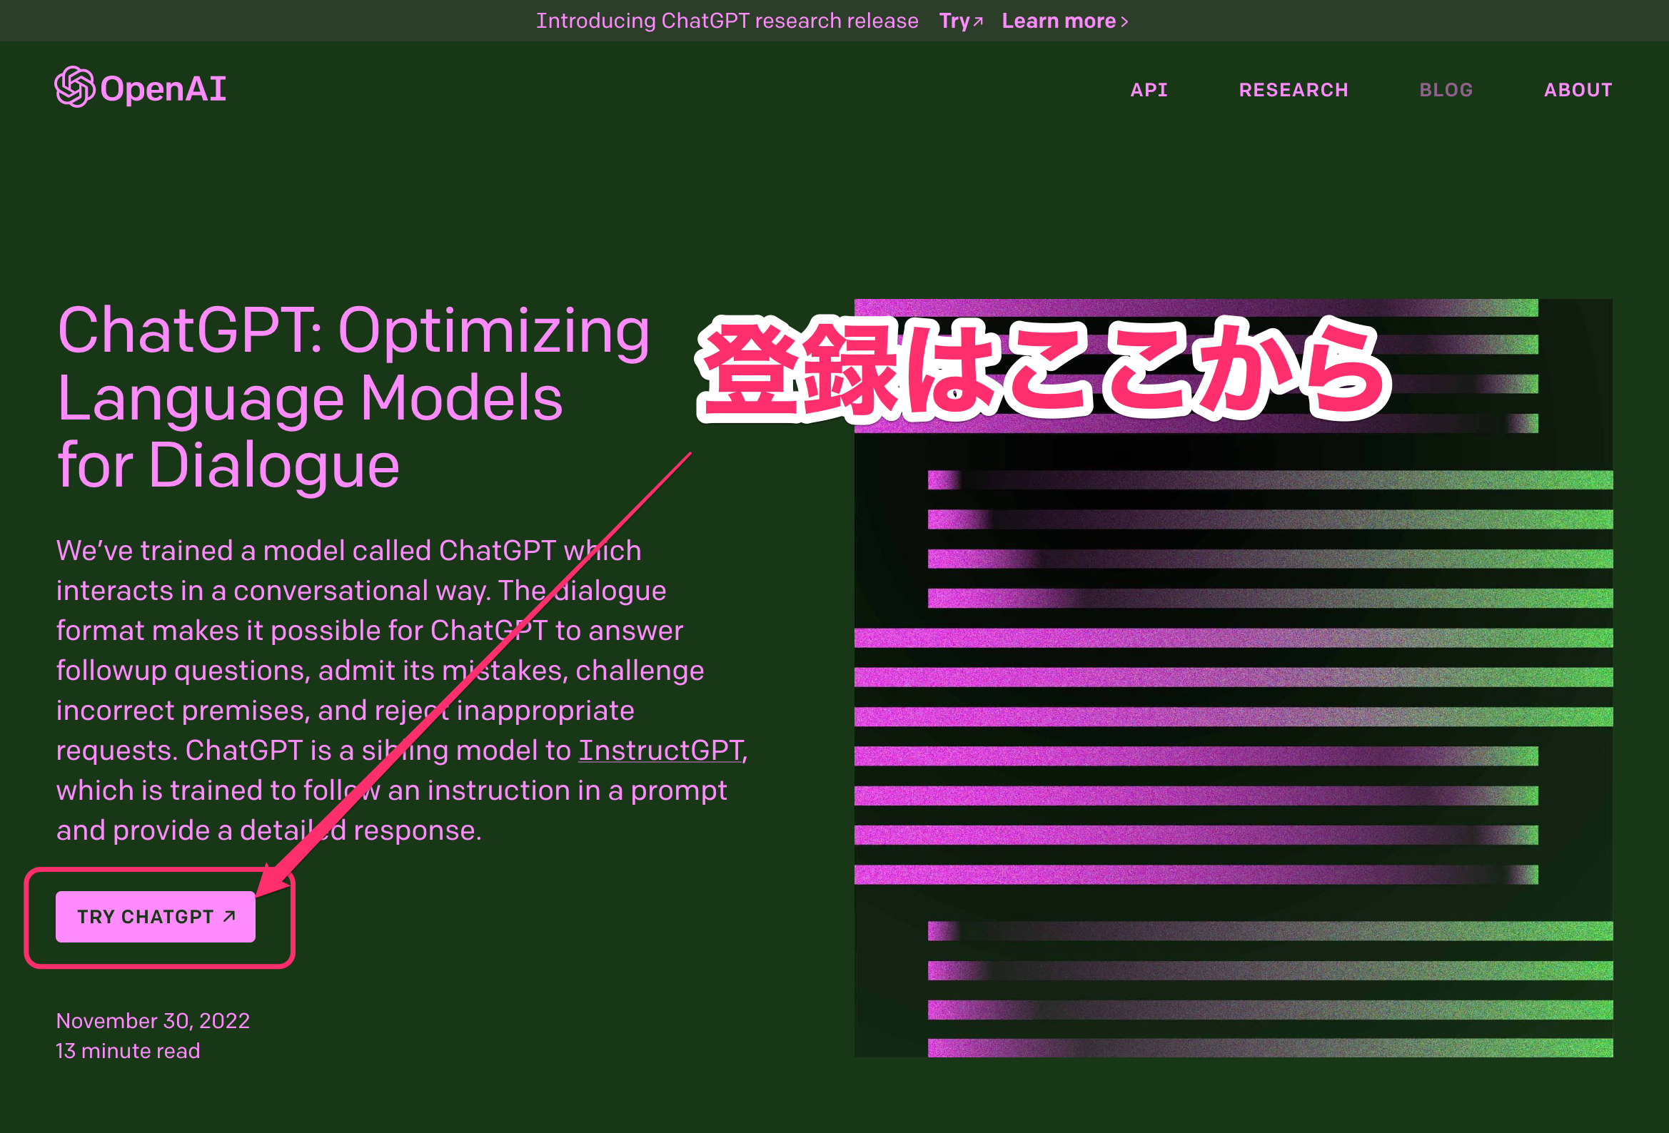Click the OpenAI knot logo icon

pyautogui.click(x=74, y=88)
